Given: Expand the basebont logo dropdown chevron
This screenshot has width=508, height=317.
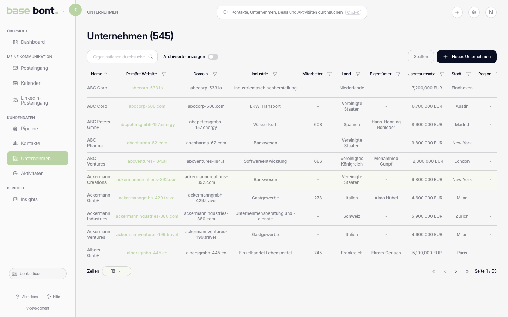Looking at the screenshot, I should tap(63, 12).
